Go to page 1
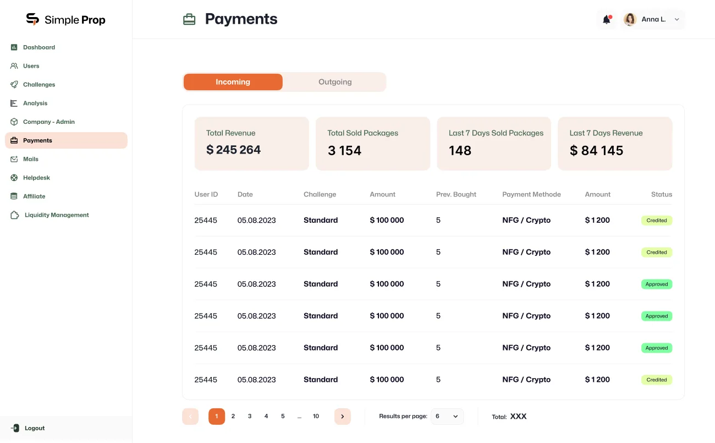The height and width of the screenshot is (443, 715). 217,417
